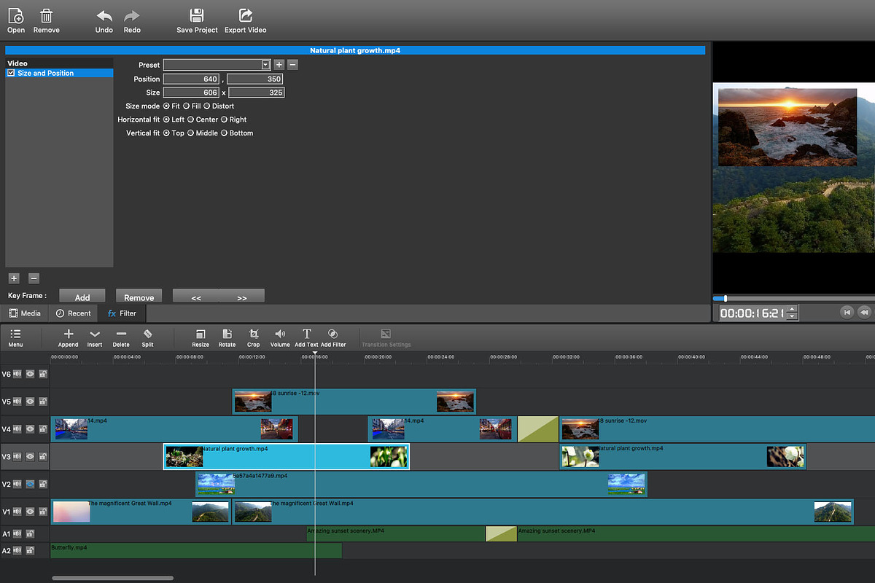
Task: Click the Position X input field
Action: coord(192,79)
